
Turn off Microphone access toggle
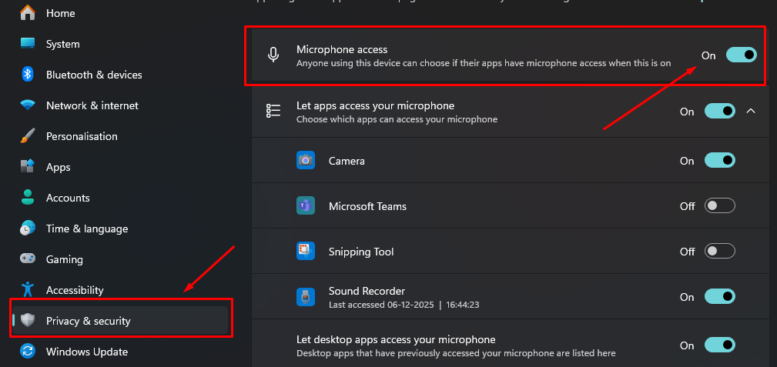pos(742,55)
